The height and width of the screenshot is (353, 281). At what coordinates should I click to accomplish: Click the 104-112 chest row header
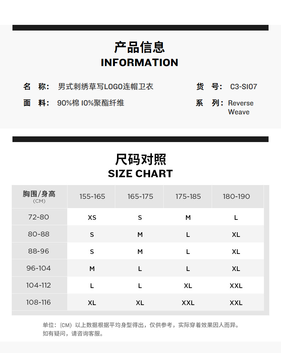click(39, 285)
